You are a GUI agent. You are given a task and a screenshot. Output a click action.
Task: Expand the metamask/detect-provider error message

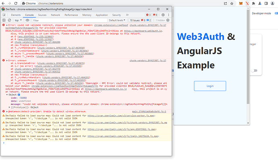[7, 112]
